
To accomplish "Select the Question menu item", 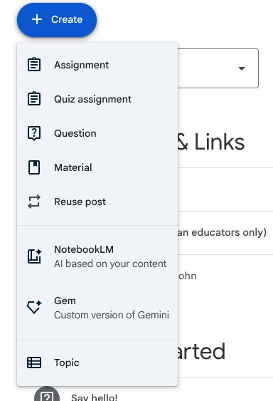I will [x=97, y=133].
